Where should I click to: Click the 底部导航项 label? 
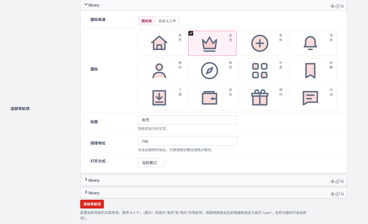click(x=20, y=109)
